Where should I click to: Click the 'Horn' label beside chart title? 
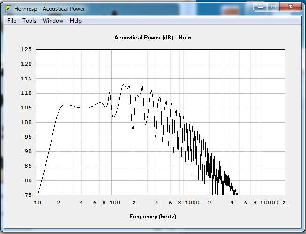pos(185,38)
